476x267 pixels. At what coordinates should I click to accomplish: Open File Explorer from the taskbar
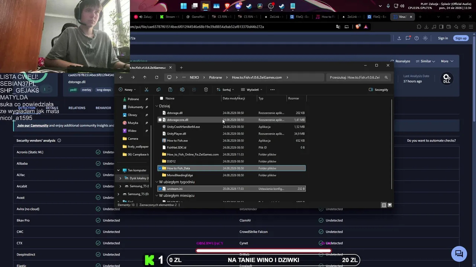(x=205, y=6)
